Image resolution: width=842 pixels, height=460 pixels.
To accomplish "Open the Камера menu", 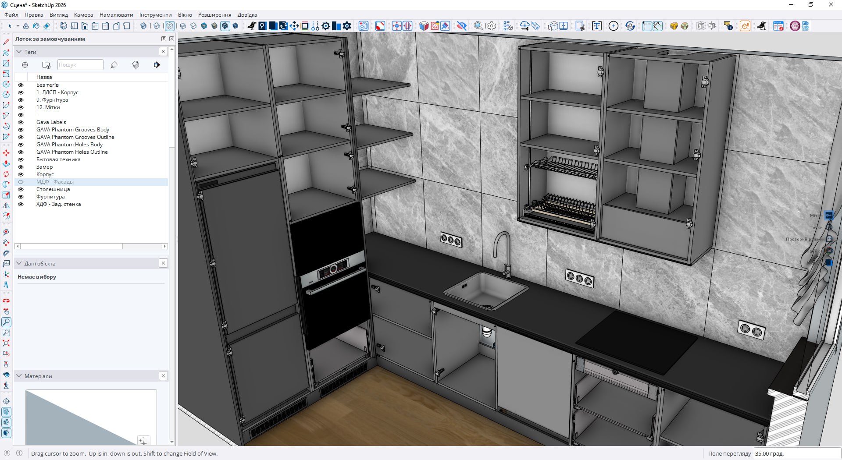I will [83, 15].
